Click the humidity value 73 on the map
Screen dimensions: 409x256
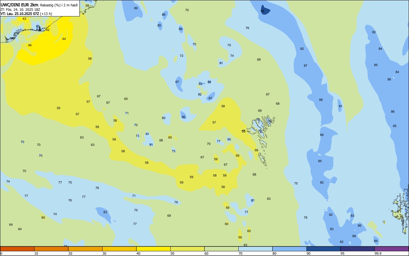pos(137,136)
